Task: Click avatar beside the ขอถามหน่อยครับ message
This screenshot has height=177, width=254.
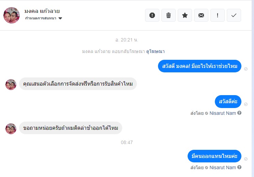Action: [x=11, y=128]
